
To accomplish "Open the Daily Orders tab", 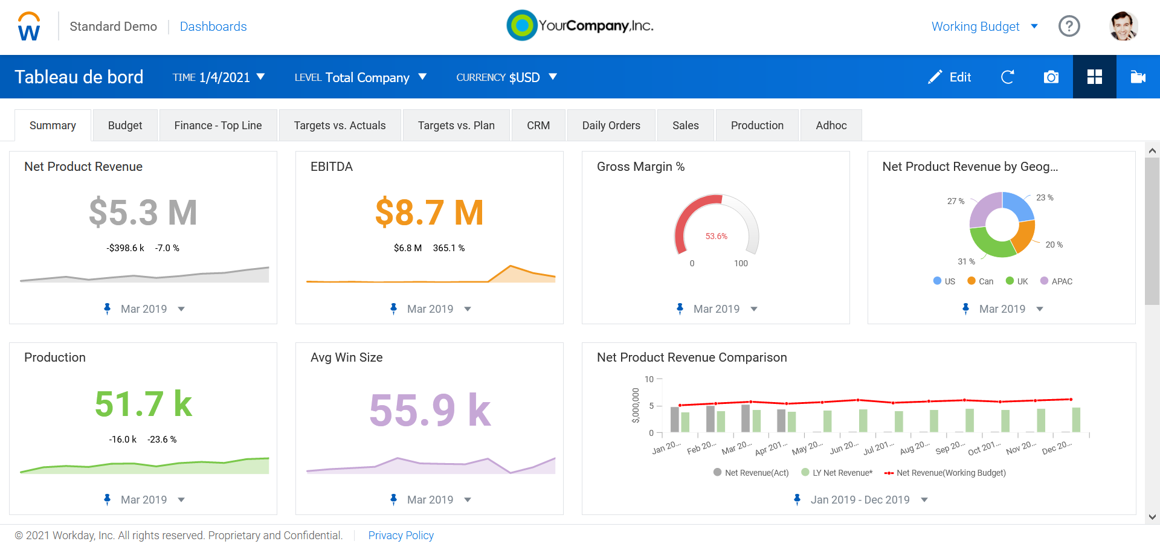I will click(x=611, y=125).
